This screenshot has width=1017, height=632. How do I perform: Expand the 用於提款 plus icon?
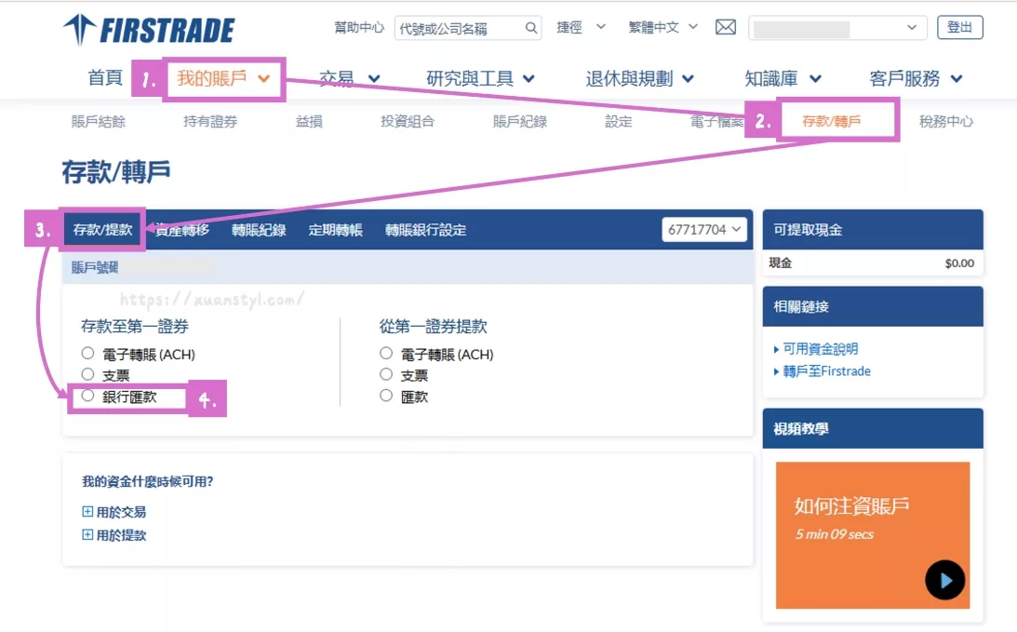click(87, 534)
